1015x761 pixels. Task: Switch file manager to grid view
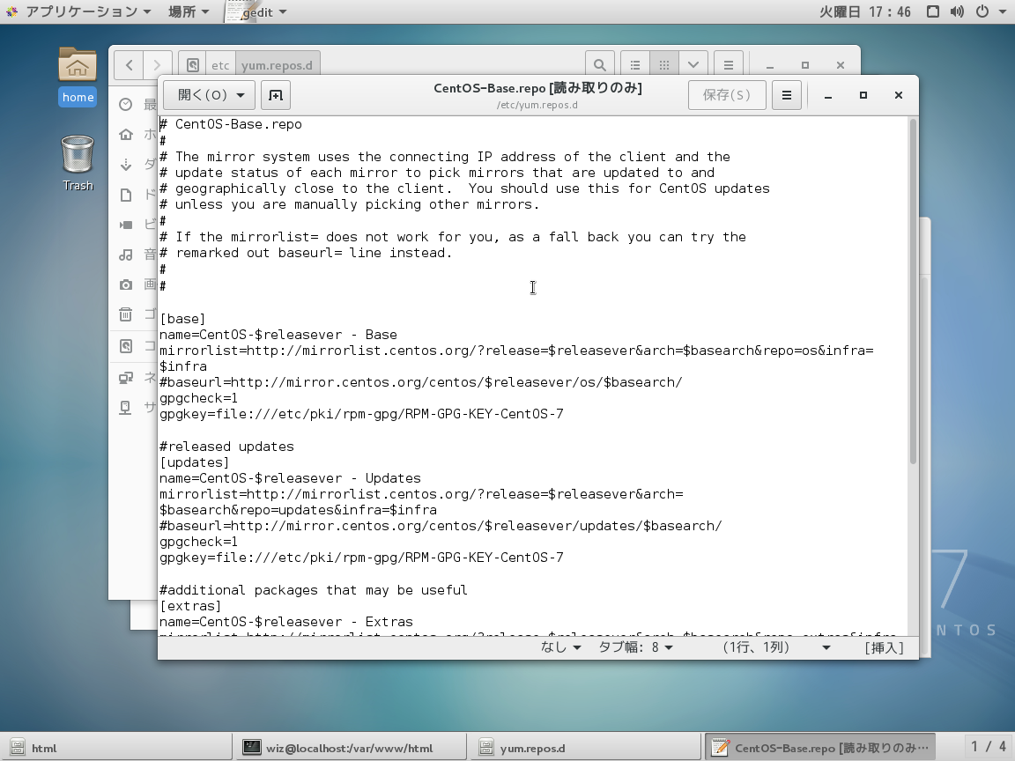[664, 64]
